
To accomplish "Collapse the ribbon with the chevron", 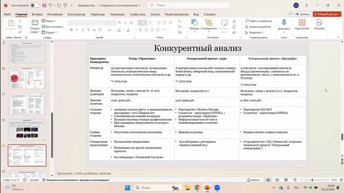I will (338, 38).
